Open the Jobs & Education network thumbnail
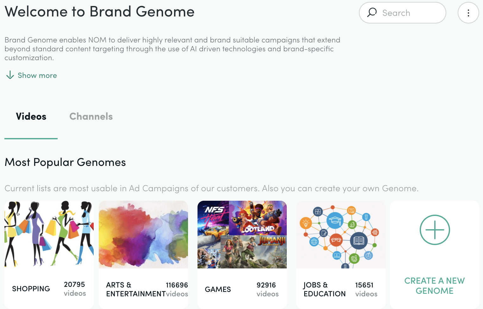The width and height of the screenshot is (483, 309). 341,234
